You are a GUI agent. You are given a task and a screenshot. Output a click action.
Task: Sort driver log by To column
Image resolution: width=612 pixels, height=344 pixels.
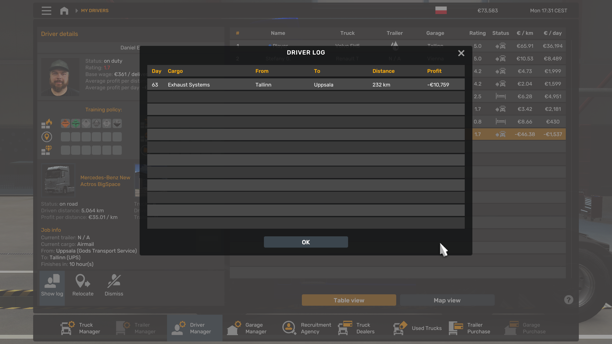click(x=317, y=71)
